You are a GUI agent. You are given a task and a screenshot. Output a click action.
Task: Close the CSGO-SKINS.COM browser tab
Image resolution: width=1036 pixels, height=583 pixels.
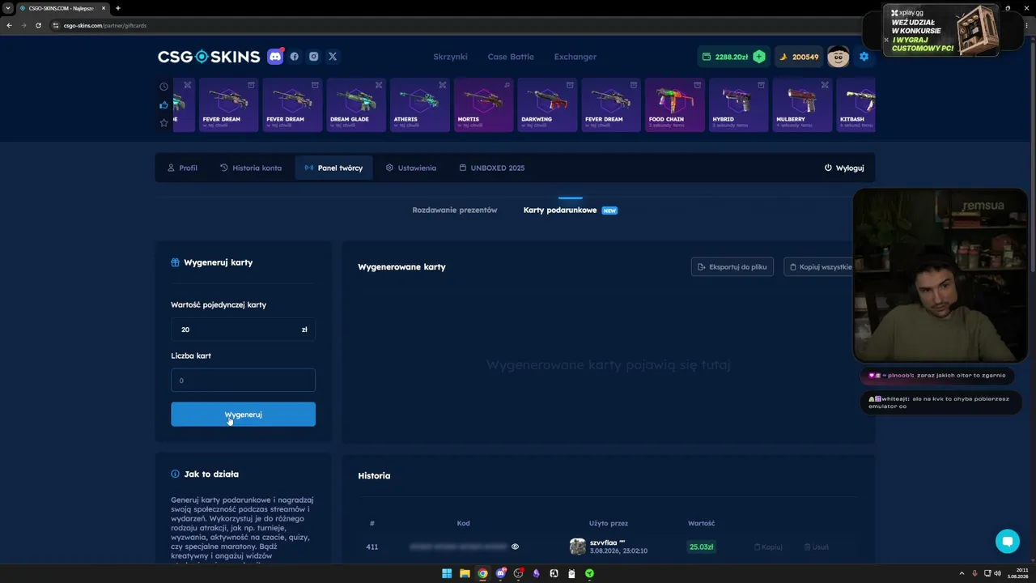coord(104,8)
